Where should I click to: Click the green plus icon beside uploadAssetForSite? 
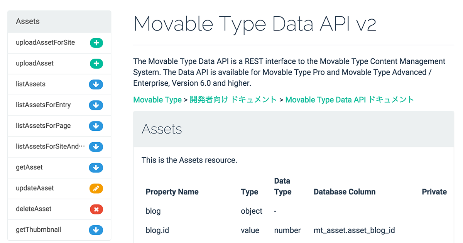(x=96, y=43)
